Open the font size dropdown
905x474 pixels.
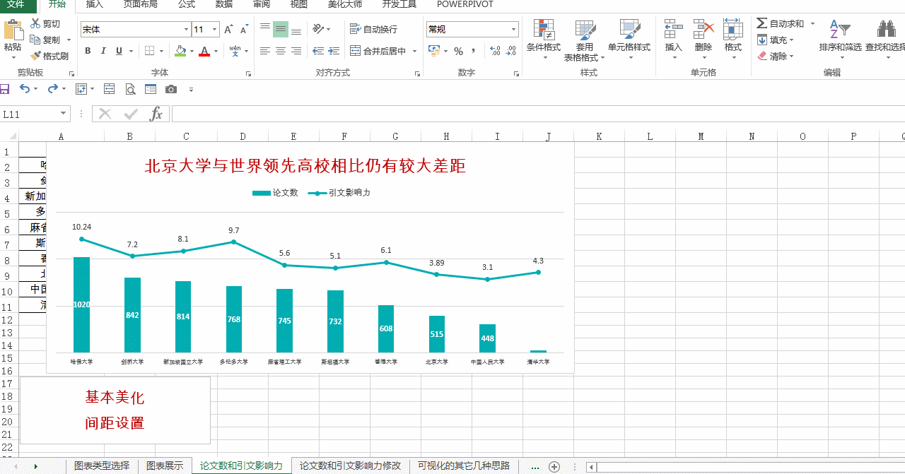214,29
